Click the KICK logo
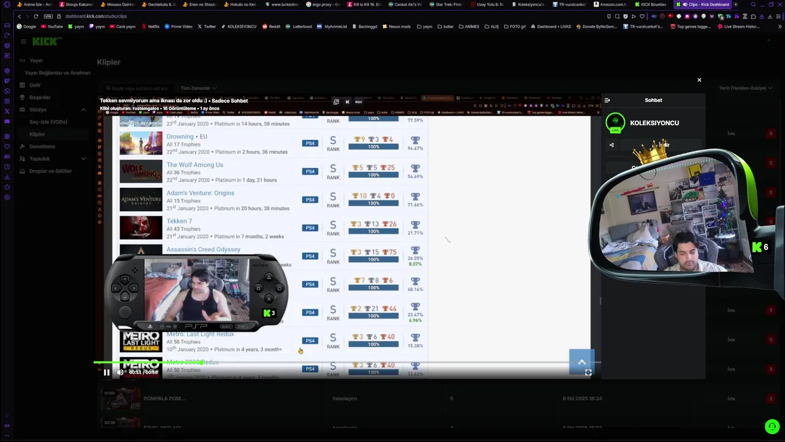 click(47, 41)
